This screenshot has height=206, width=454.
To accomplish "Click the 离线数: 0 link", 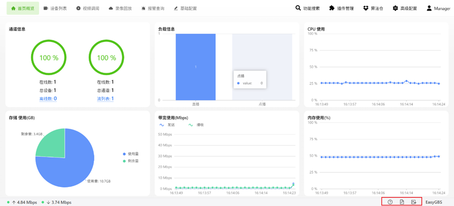I will pos(48,98).
